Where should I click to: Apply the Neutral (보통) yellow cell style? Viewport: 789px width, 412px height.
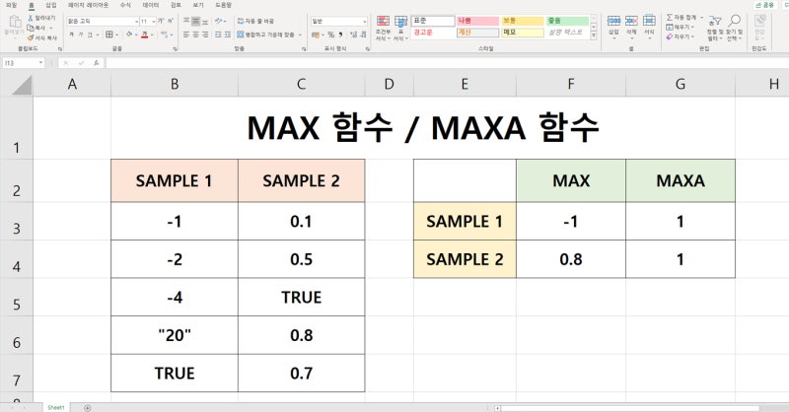tap(523, 21)
